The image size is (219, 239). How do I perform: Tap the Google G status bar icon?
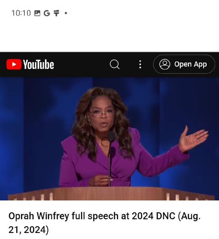[x=47, y=13]
